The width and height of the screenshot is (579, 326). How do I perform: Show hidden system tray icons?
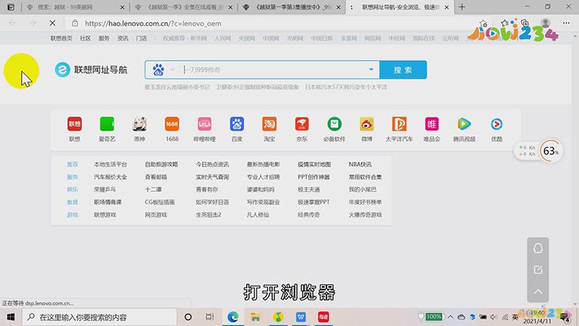point(450,317)
